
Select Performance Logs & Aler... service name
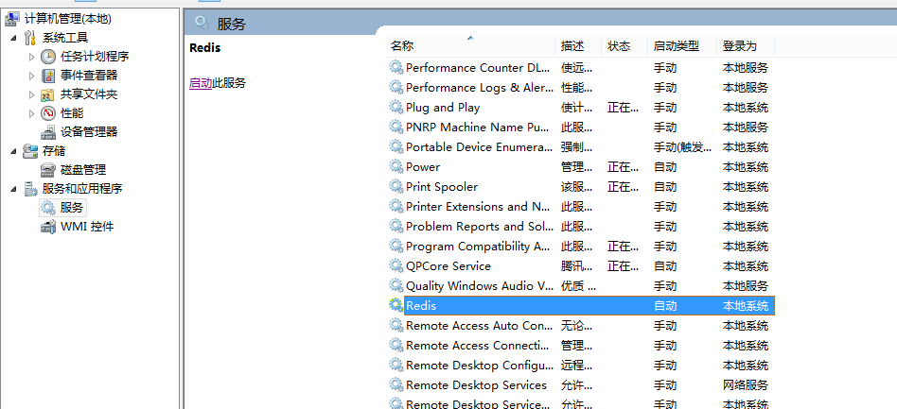tap(480, 88)
